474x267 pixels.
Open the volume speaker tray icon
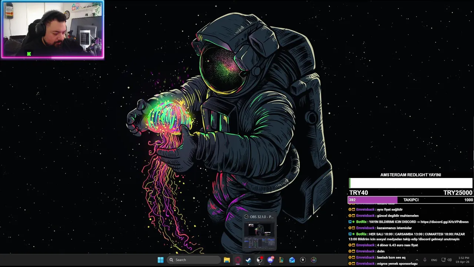(450, 260)
